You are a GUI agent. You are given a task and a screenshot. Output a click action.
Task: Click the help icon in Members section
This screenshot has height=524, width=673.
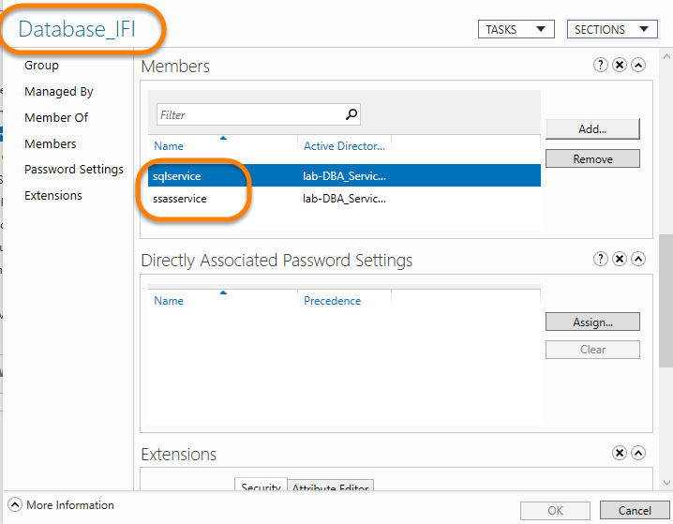click(601, 65)
